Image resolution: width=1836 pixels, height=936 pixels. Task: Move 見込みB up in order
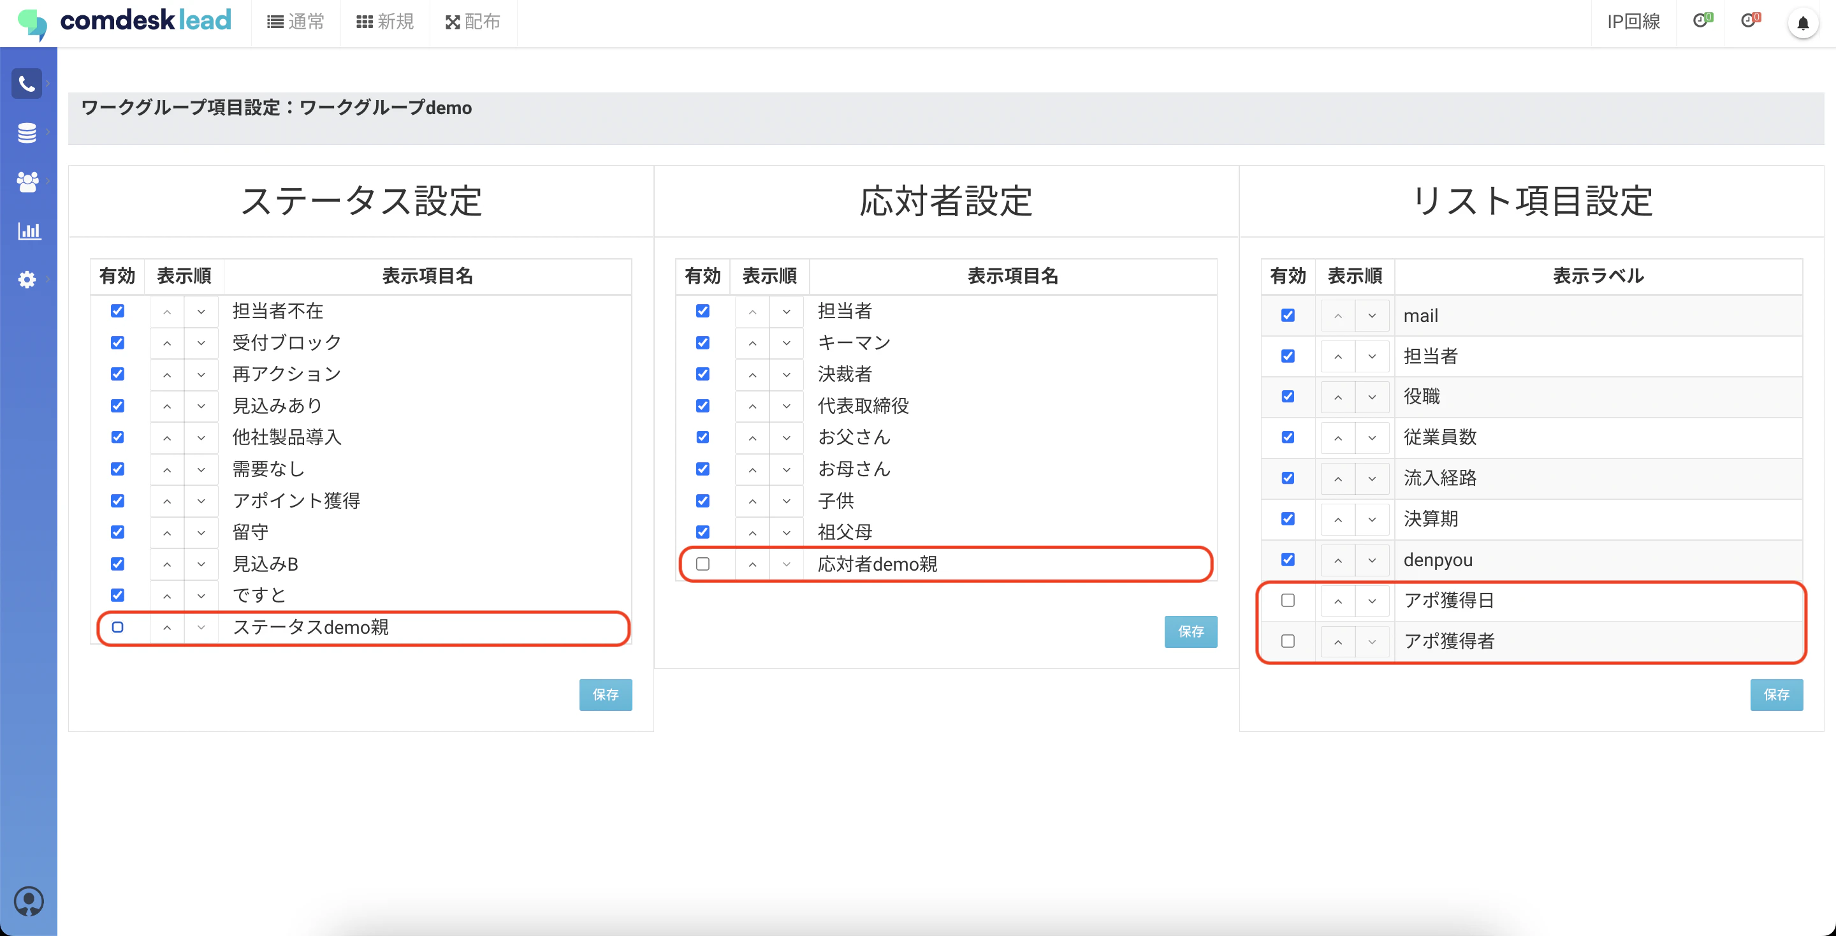pyautogui.click(x=167, y=564)
